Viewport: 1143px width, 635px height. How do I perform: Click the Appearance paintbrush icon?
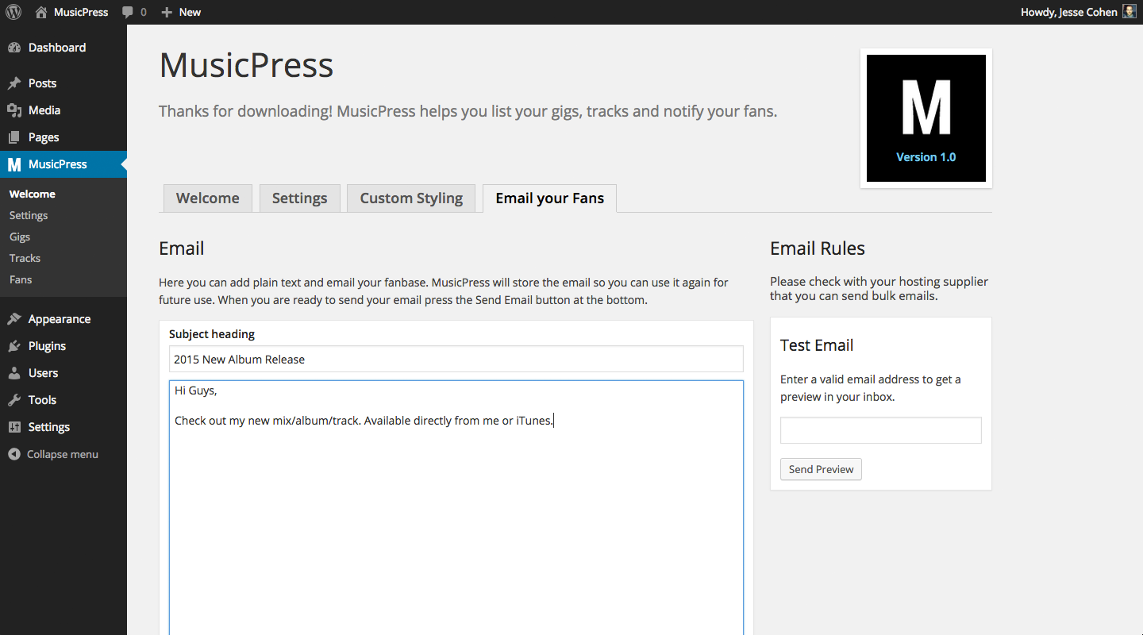pos(14,319)
